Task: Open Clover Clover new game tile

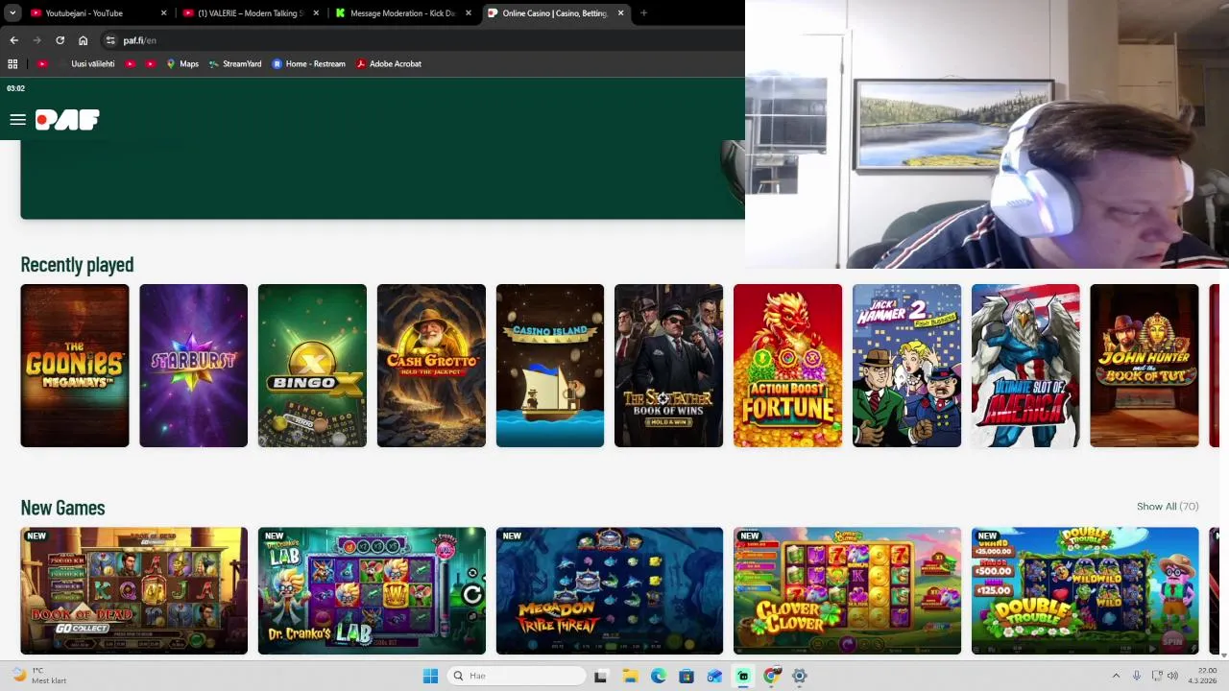Action: [x=847, y=590]
